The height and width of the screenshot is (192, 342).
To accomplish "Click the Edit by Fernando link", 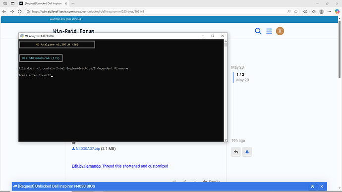I will click(x=87, y=166).
